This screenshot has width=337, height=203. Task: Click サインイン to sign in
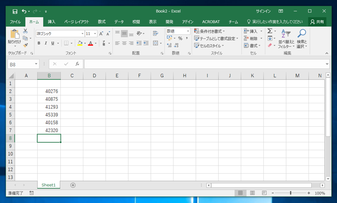[263, 11]
